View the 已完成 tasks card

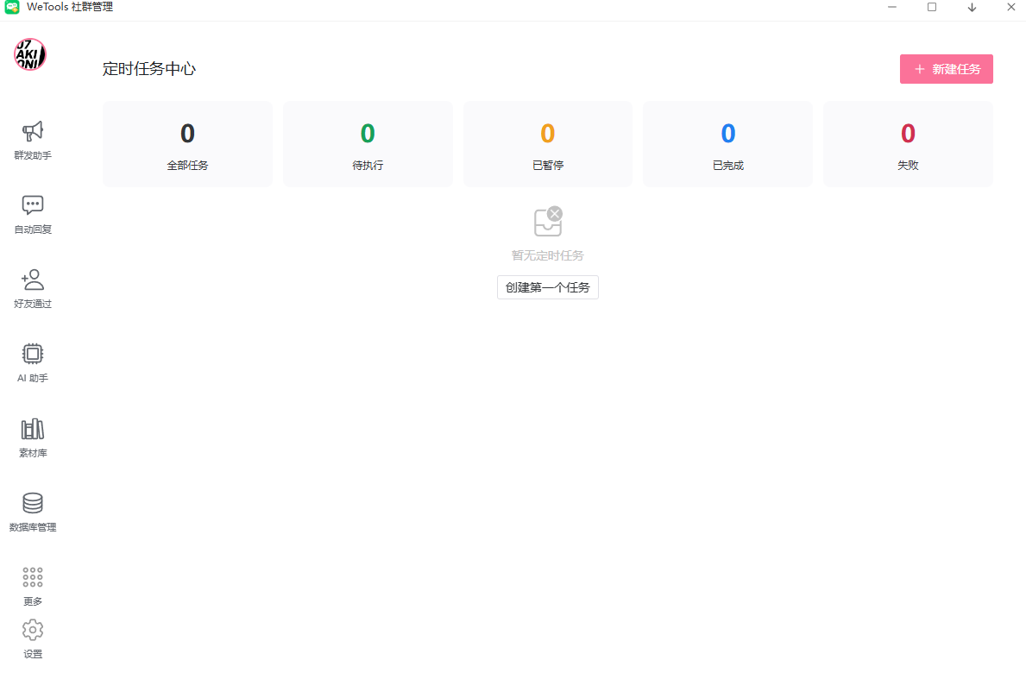[727, 144]
